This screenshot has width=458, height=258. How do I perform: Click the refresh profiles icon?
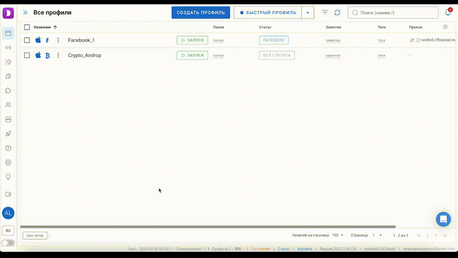click(x=337, y=13)
